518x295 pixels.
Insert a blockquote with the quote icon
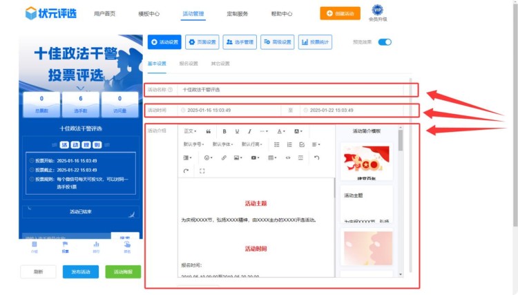(x=208, y=131)
